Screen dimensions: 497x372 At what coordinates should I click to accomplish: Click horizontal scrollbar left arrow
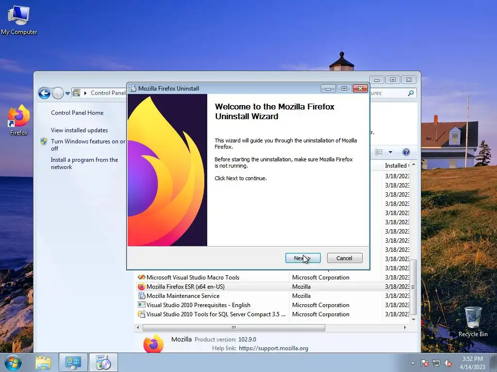[x=138, y=327]
